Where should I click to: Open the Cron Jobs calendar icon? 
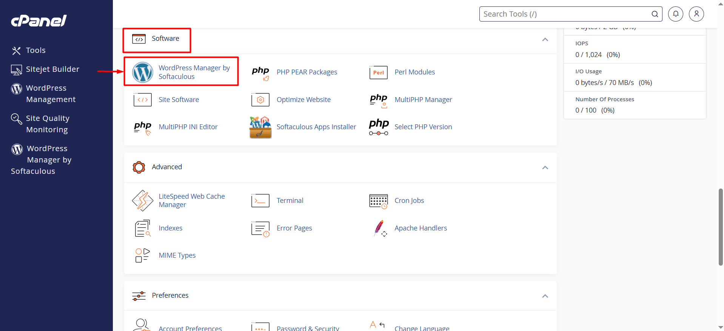coord(378,201)
